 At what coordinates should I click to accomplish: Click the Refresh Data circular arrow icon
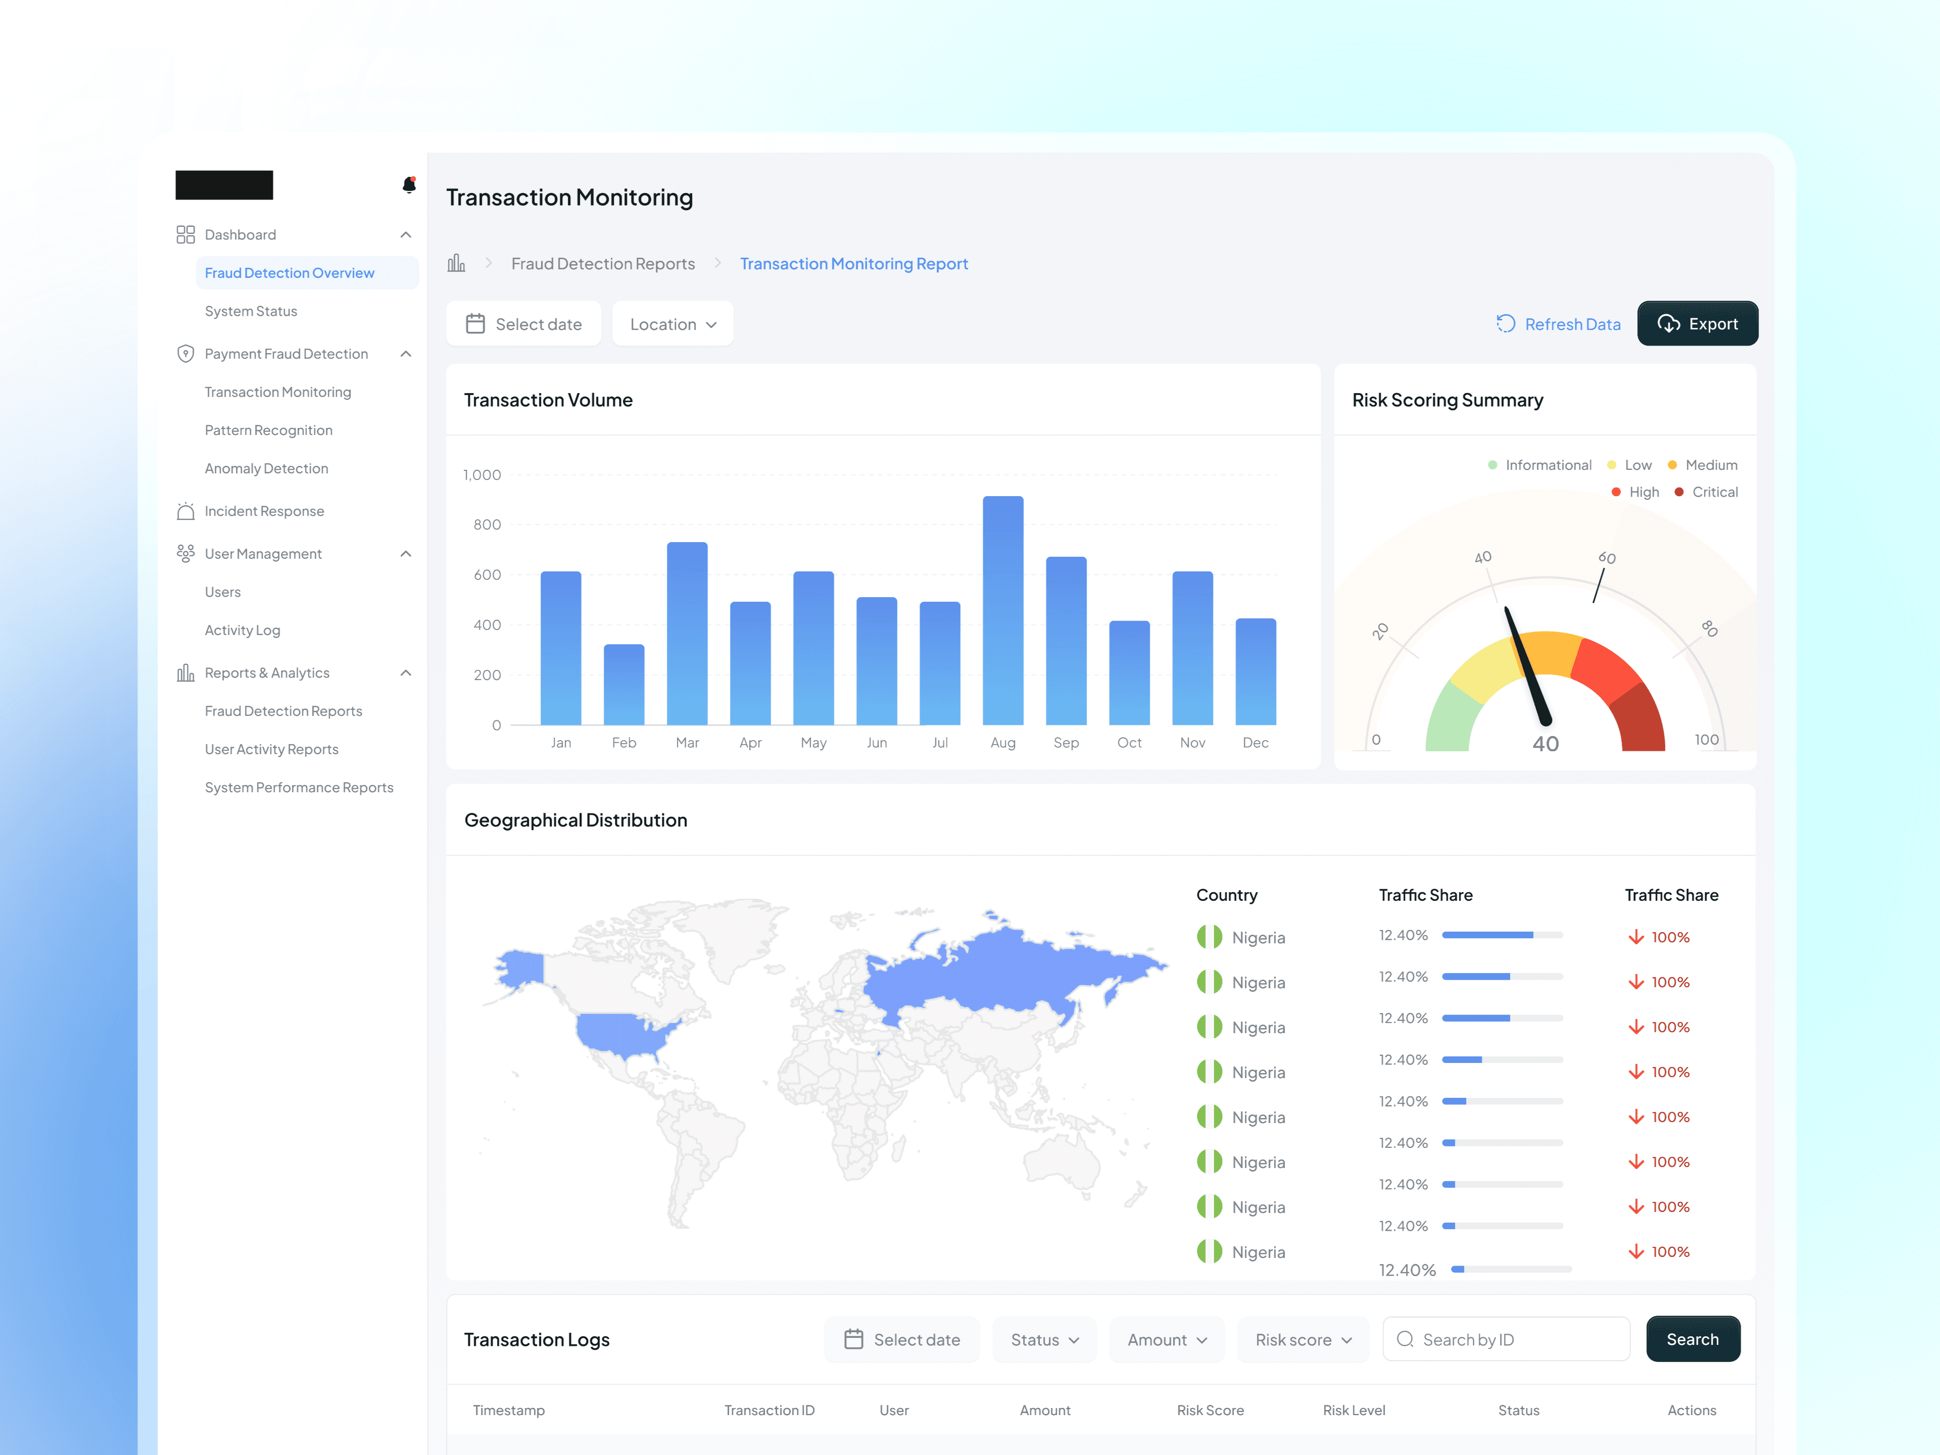[x=1505, y=324]
